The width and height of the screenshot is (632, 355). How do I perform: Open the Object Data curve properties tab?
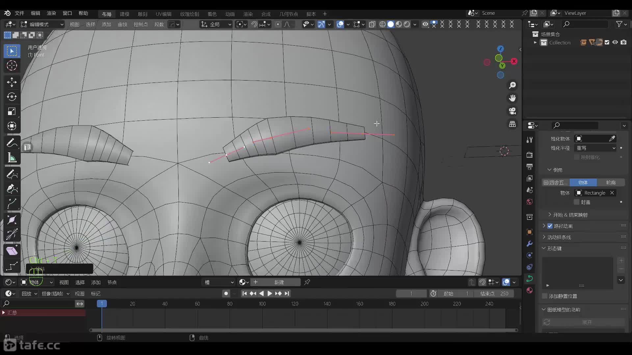coord(530,278)
